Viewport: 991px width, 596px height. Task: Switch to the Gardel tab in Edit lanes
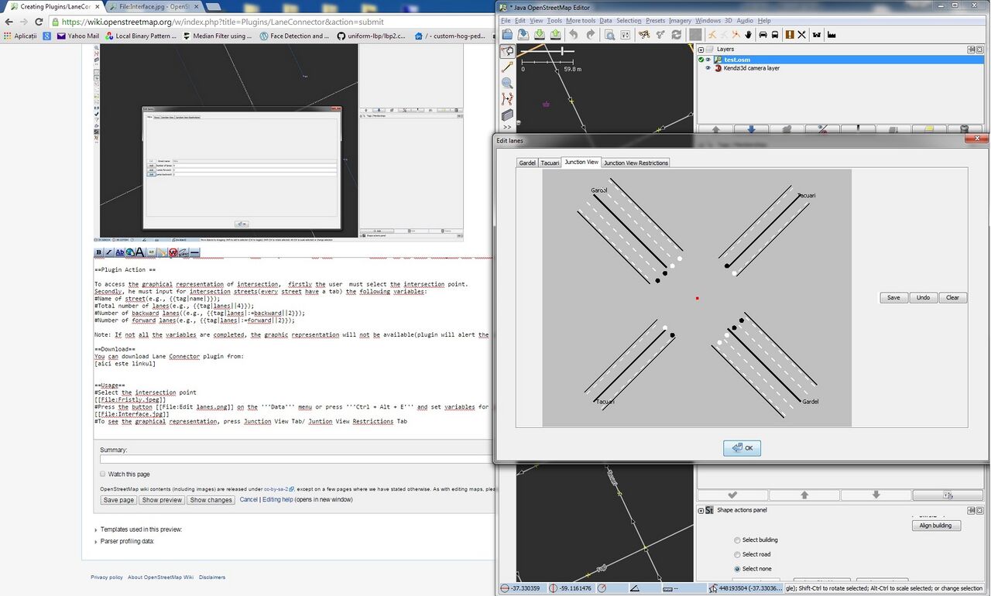[527, 163]
